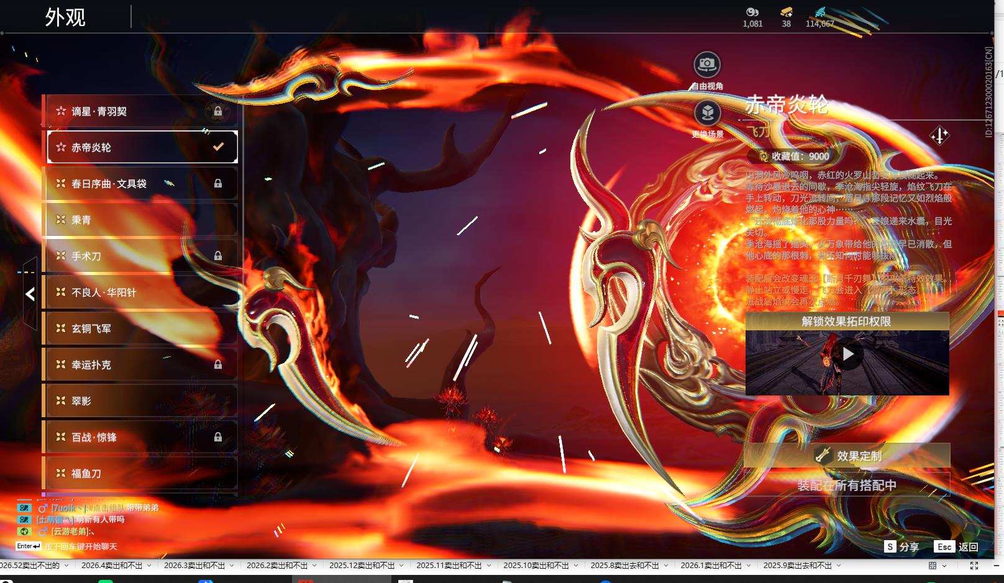The image size is (1004, 583).
Task: Select 玄铜飞军 skin in the list
Action: pyautogui.click(x=142, y=328)
